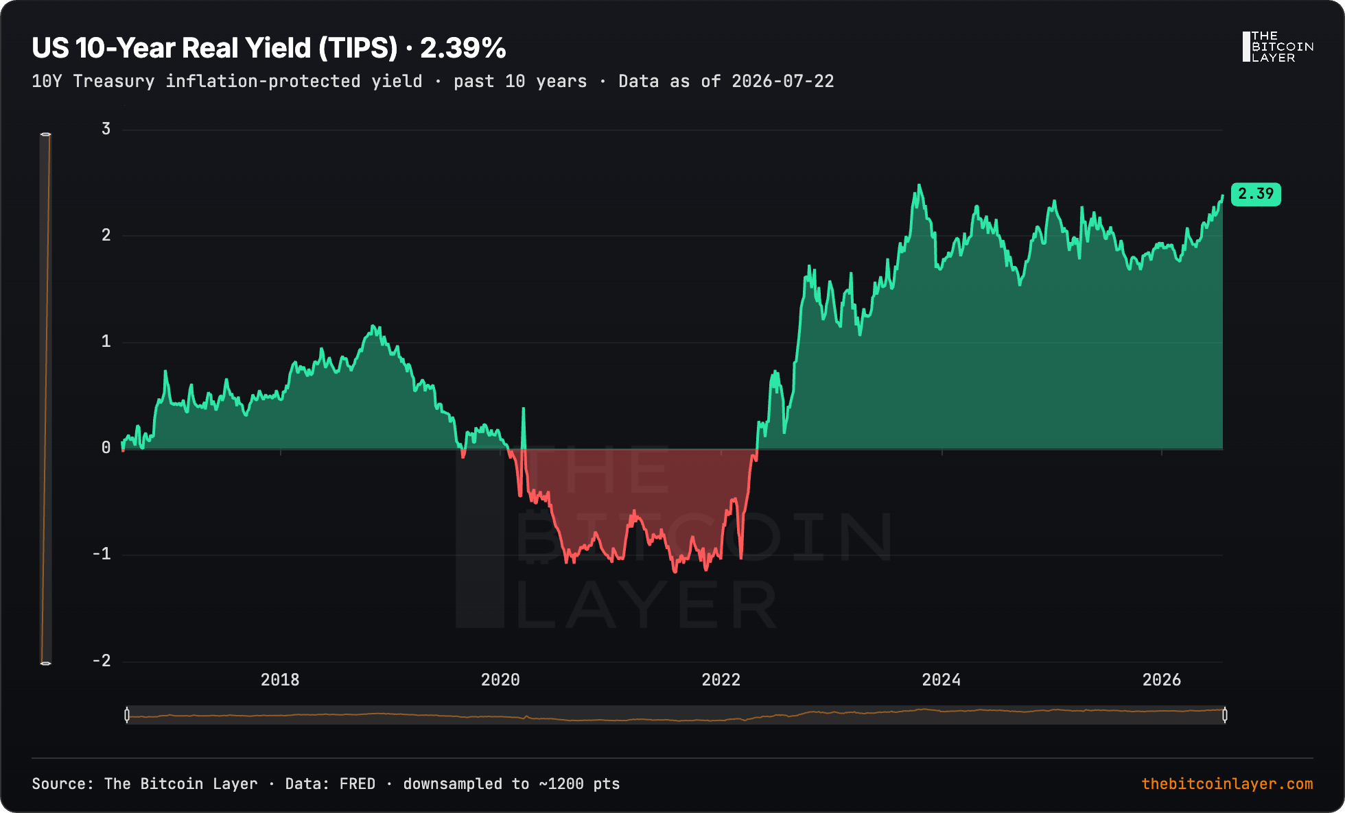This screenshot has height=813, width=1345.
Task: Select the bottom handle of the vertical zoom slider
Action: [x=45, y=663]
